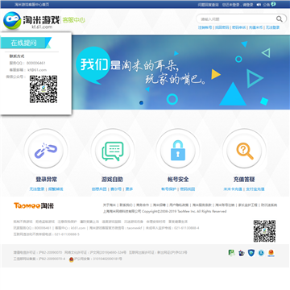Open 创想兵团 under 游戏自助

[99, 189]
